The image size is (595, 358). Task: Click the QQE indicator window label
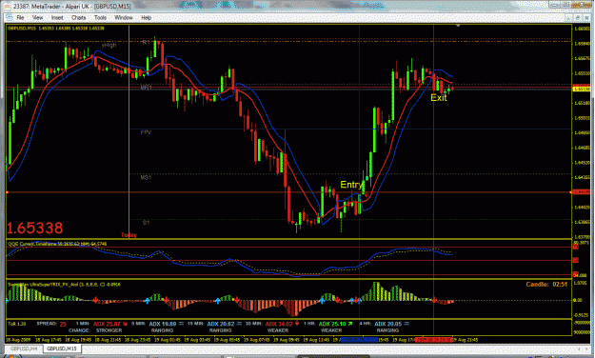click(x=57, y=244)
